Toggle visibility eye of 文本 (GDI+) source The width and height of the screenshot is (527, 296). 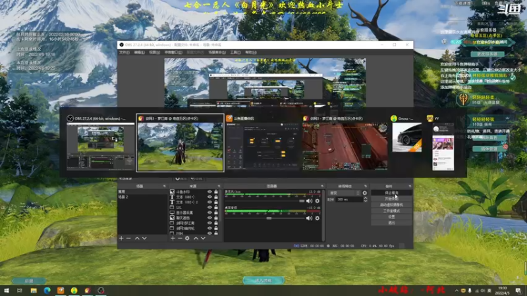coord(209,197)
